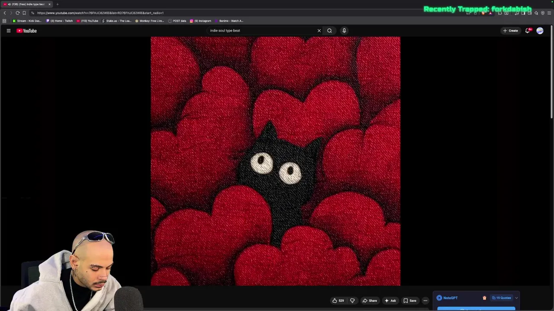Open Stake.us bookmark

click(116, 21)
